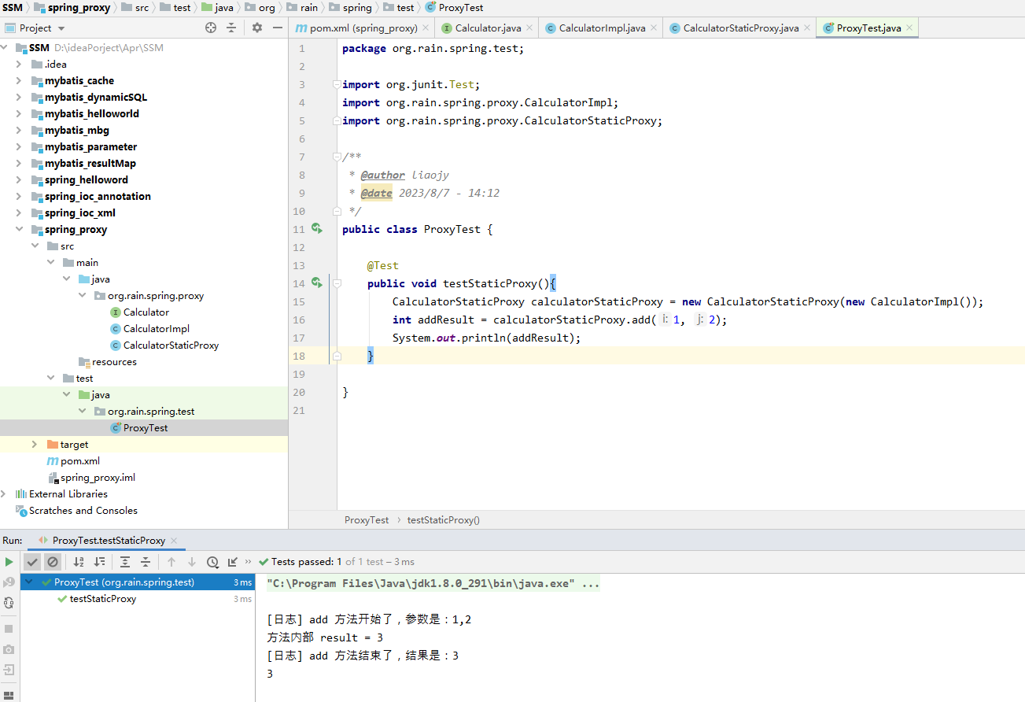Open Project panel settings gear
This screenshot has width=1025, height=702.
[x=257, y=28]
